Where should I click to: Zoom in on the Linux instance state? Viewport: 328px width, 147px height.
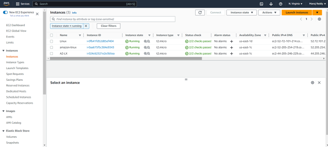pos(145,41)
